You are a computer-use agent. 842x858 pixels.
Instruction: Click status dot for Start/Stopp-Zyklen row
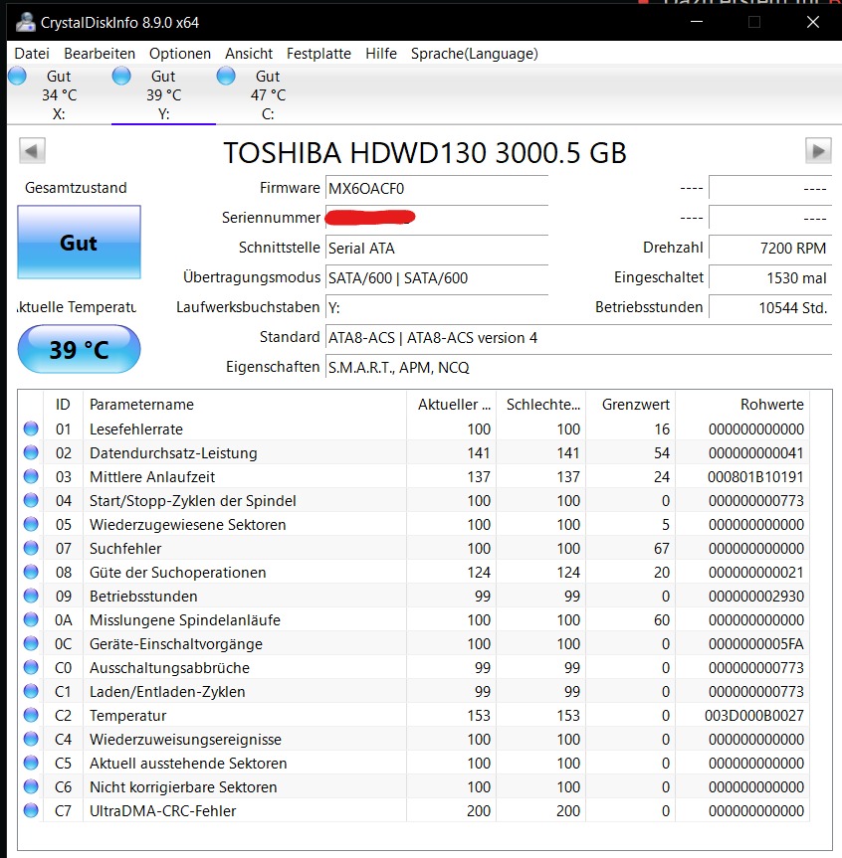[31, 500]
